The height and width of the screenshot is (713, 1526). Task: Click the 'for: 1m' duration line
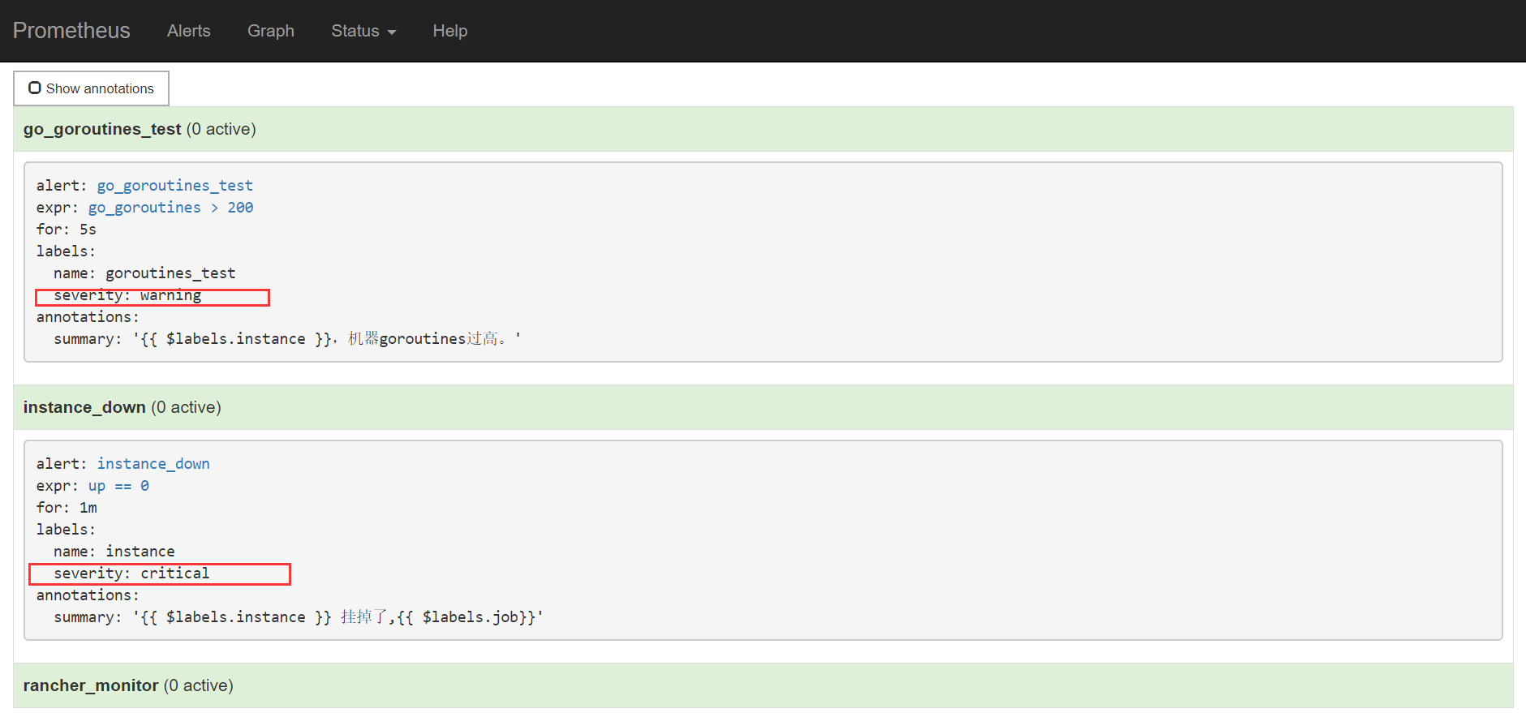(67, 508)
